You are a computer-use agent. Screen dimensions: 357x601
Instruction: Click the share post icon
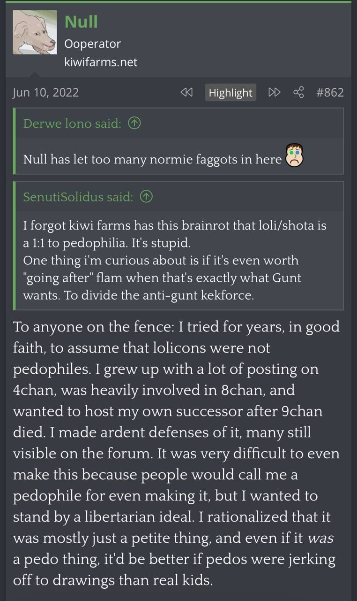click(x=298, y=92)
